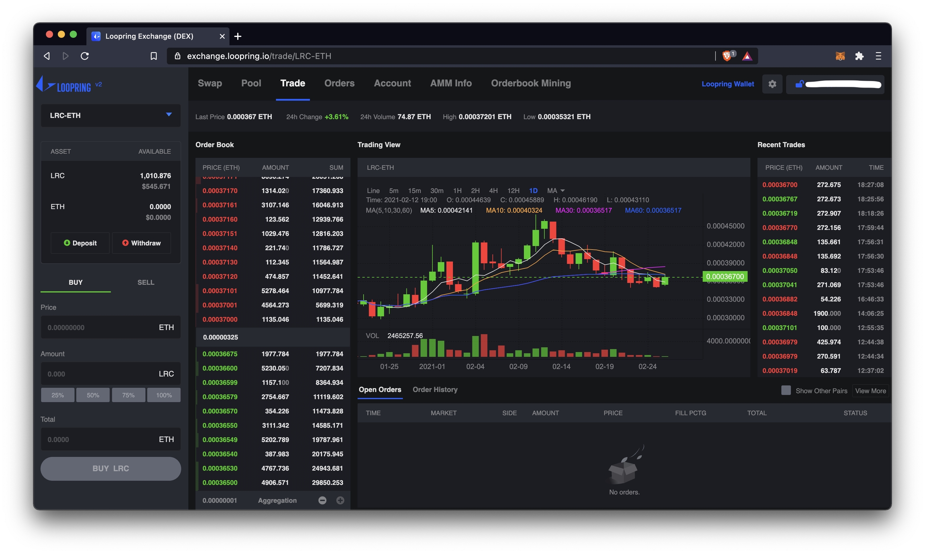925x554 pixels.
Task: Click the MetaMask fox extension icon
Action: coord(840,56)
